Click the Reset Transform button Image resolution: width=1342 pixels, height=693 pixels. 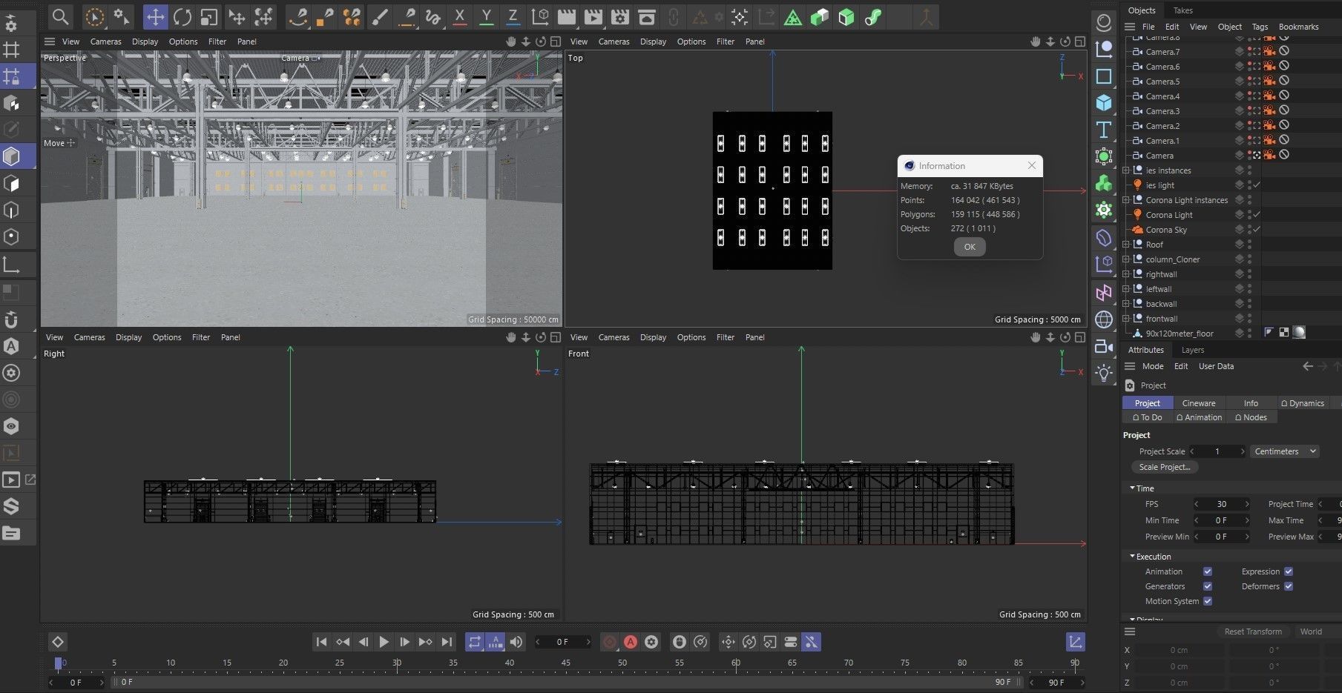(x=1253, y=631)
